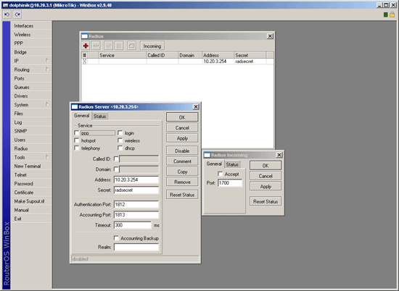Enable the Domain checkbox

pos(116,169)
